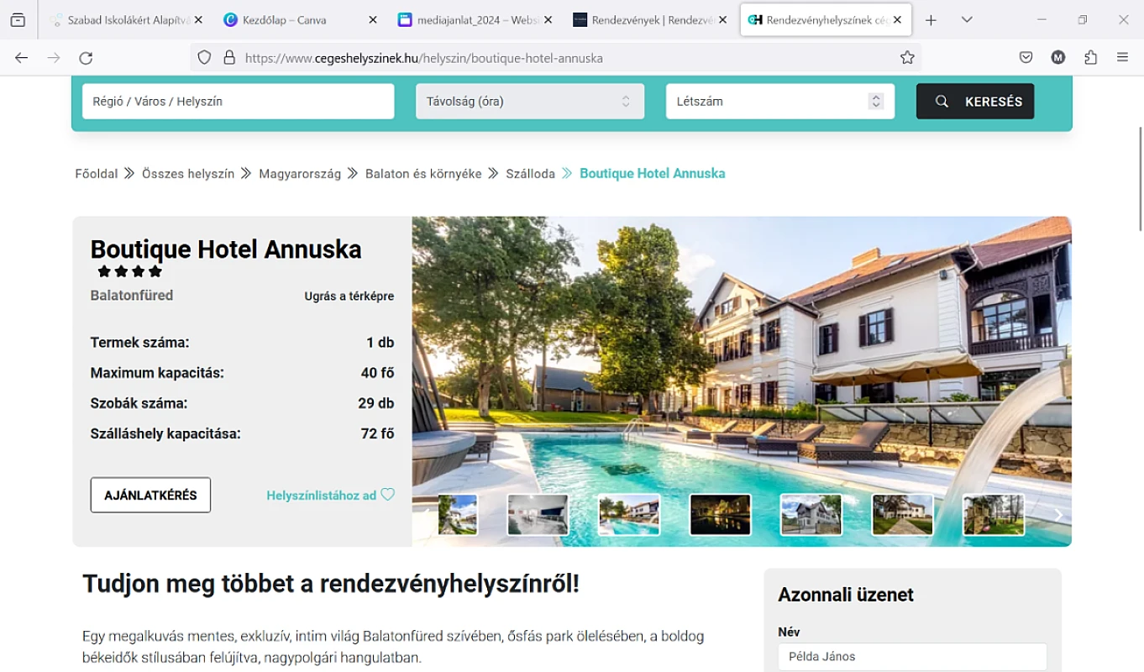
Task: Jump to map via Ugrás a térképre
Action: tap(349, 297)
